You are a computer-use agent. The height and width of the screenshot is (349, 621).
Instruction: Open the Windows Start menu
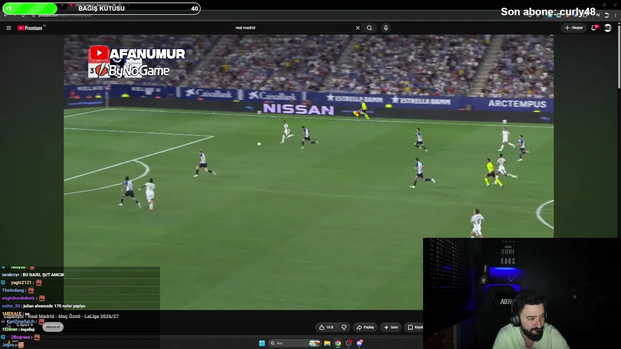point(262,343)
